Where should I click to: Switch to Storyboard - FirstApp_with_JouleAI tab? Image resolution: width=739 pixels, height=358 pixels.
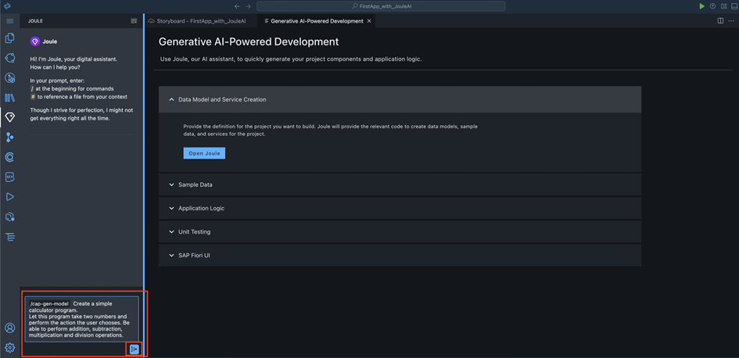201,21
